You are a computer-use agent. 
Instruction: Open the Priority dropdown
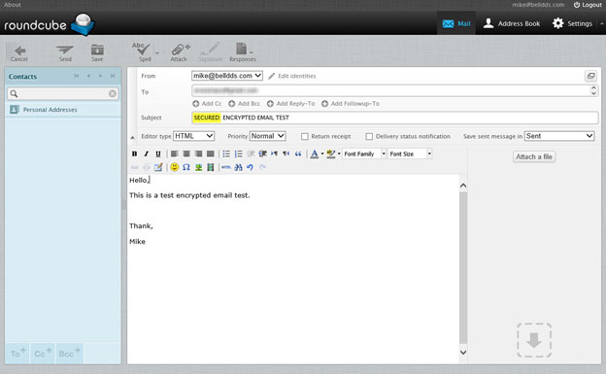(267, 136)
